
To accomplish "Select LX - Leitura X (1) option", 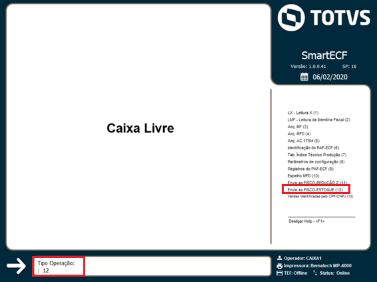I will [303, 113].
